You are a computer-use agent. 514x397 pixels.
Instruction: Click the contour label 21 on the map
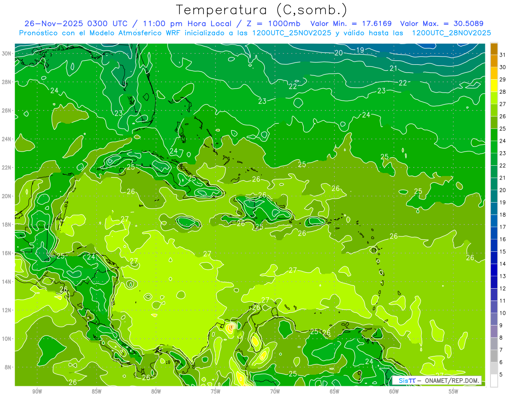click(393, 69)
